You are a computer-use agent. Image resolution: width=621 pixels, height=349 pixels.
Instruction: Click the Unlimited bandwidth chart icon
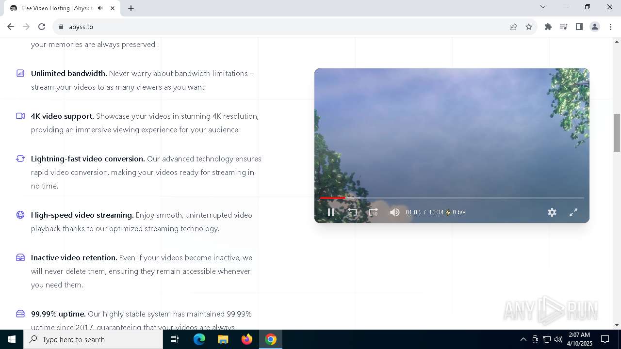[x=20, y=73]
